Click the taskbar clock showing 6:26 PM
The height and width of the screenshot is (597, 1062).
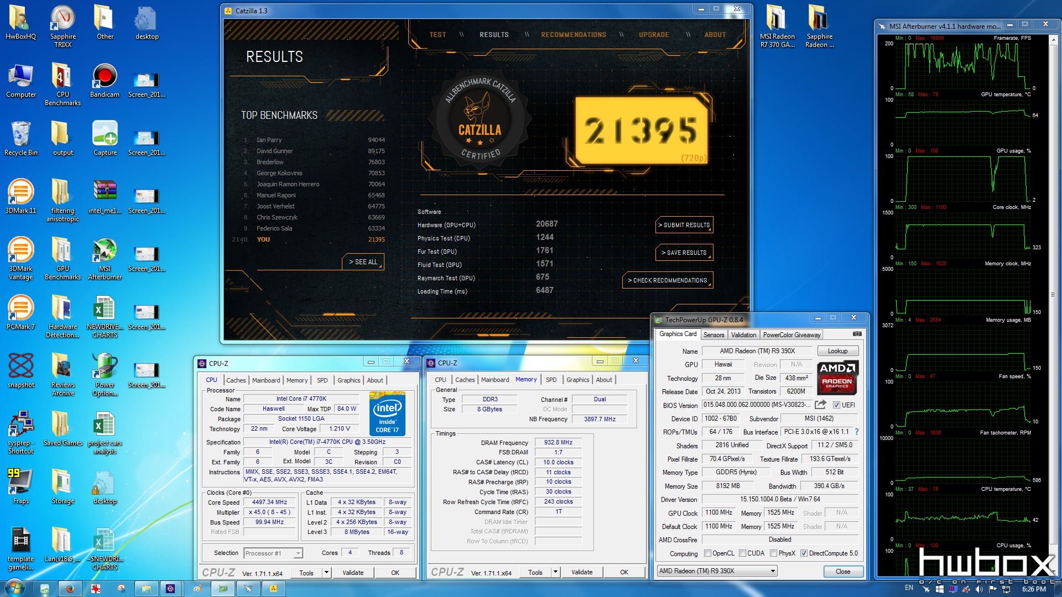point(1034,589)
